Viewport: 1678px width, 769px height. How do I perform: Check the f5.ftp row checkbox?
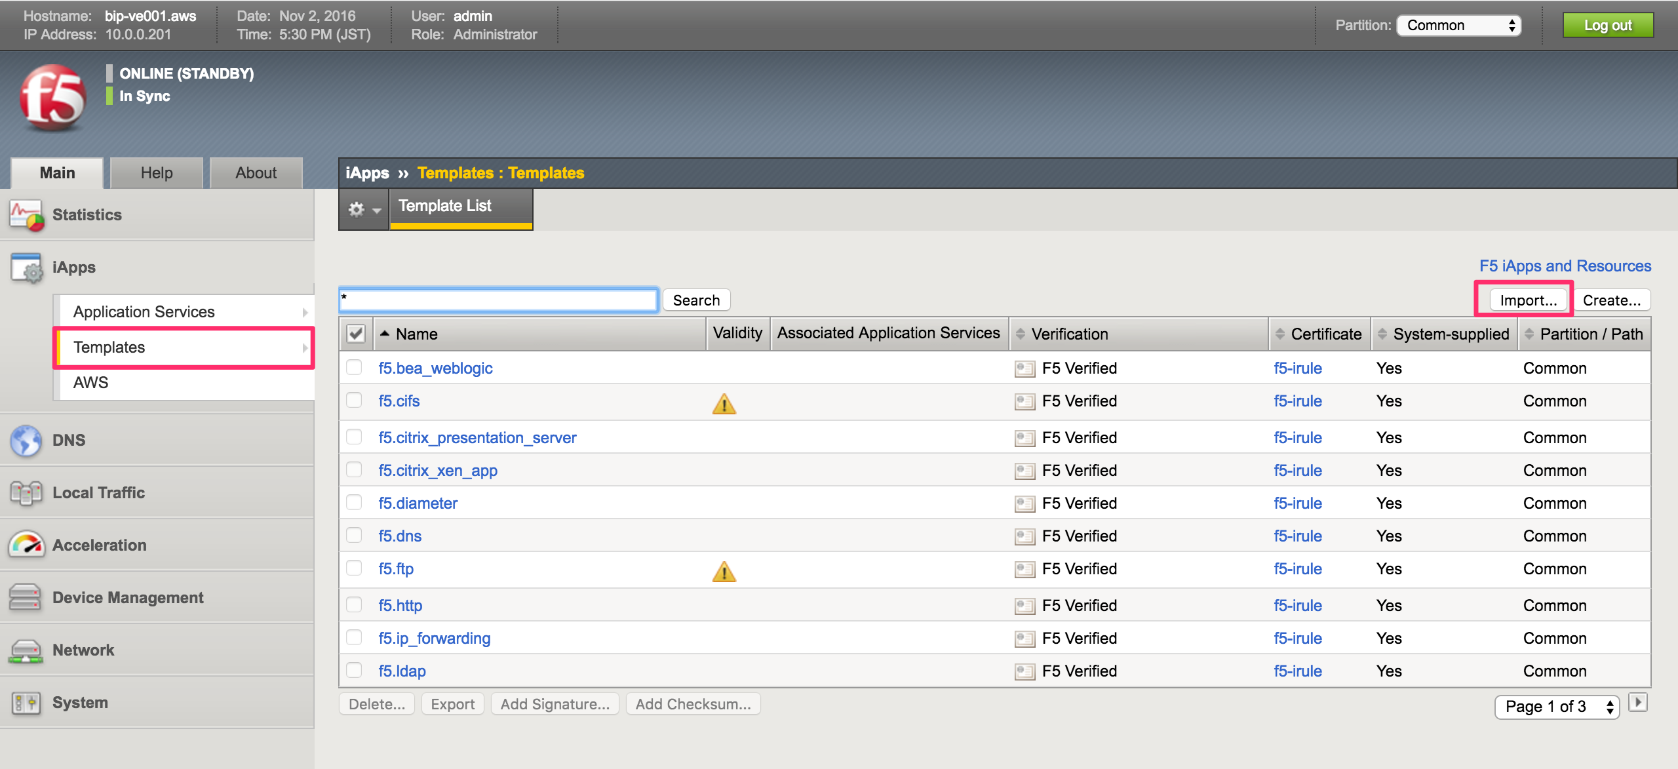pyautogui.click(x=355, y=568)
